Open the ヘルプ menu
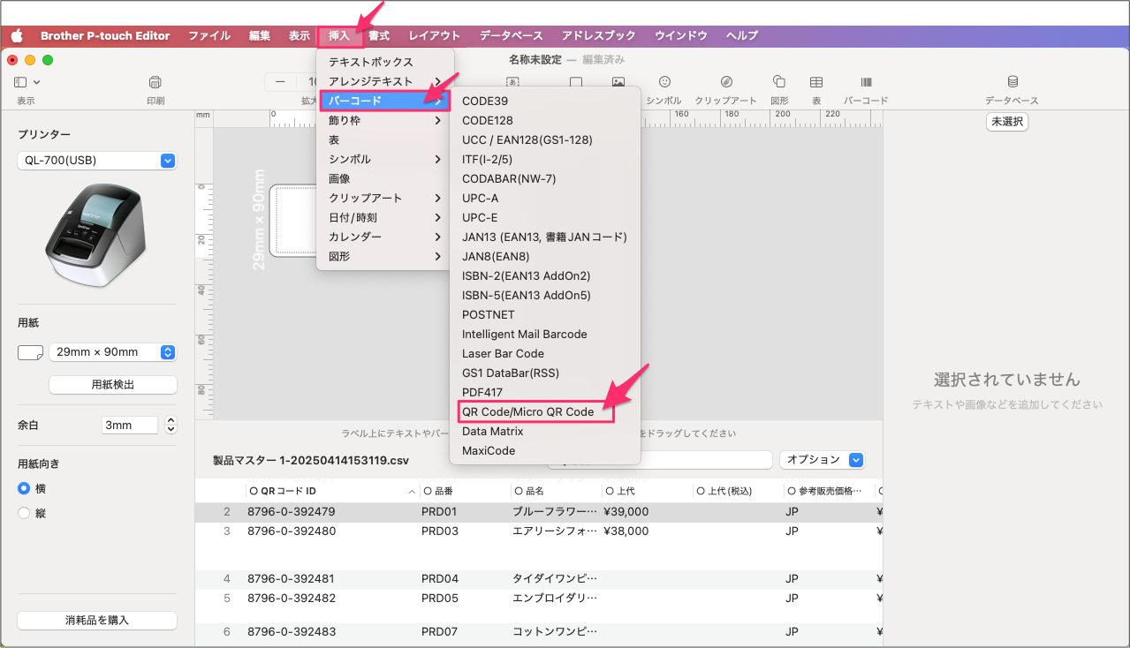Viewport: 1130px width, 648px height. click(x=742, y=36)
